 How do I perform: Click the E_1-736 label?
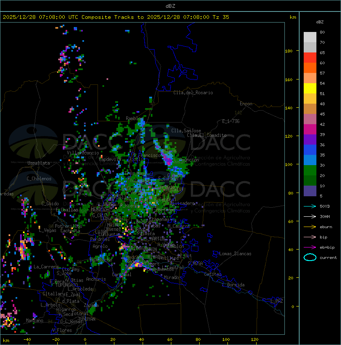click(x=231, y=121)
